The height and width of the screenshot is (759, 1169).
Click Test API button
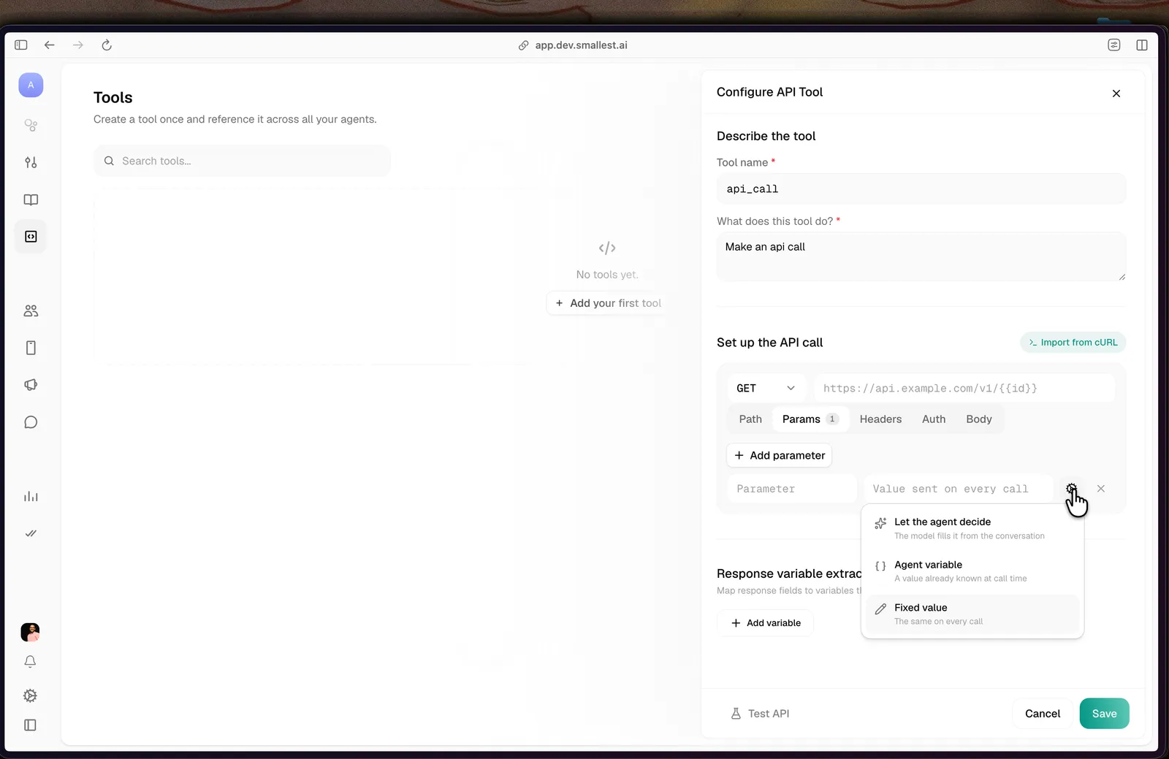760,714
